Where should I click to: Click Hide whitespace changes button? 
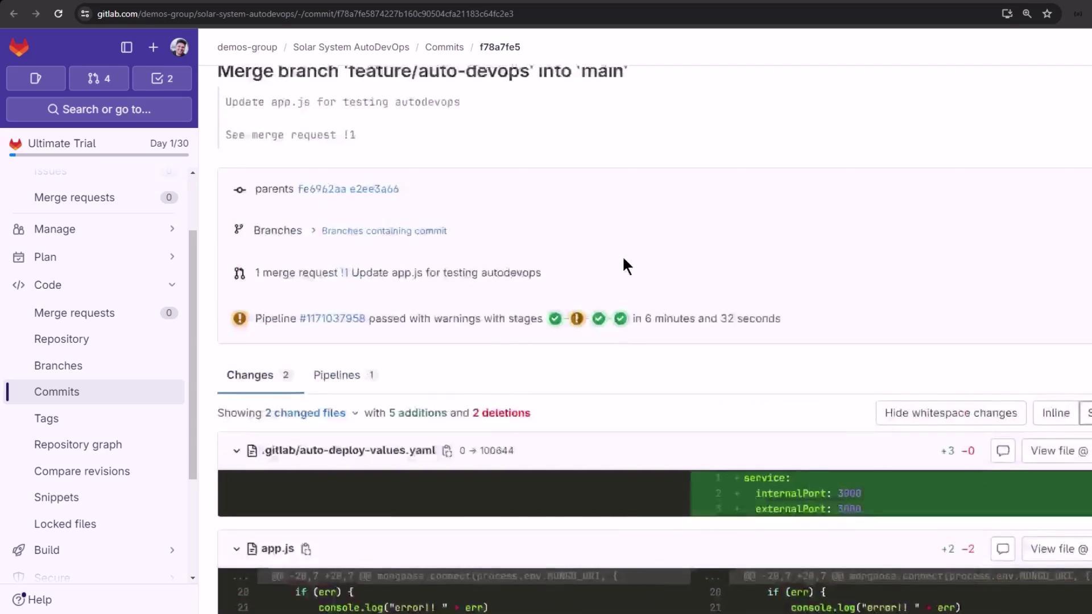tap(950, 413)
